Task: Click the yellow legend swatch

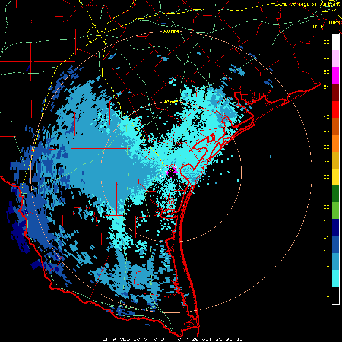Action: (x=336, y=177)
